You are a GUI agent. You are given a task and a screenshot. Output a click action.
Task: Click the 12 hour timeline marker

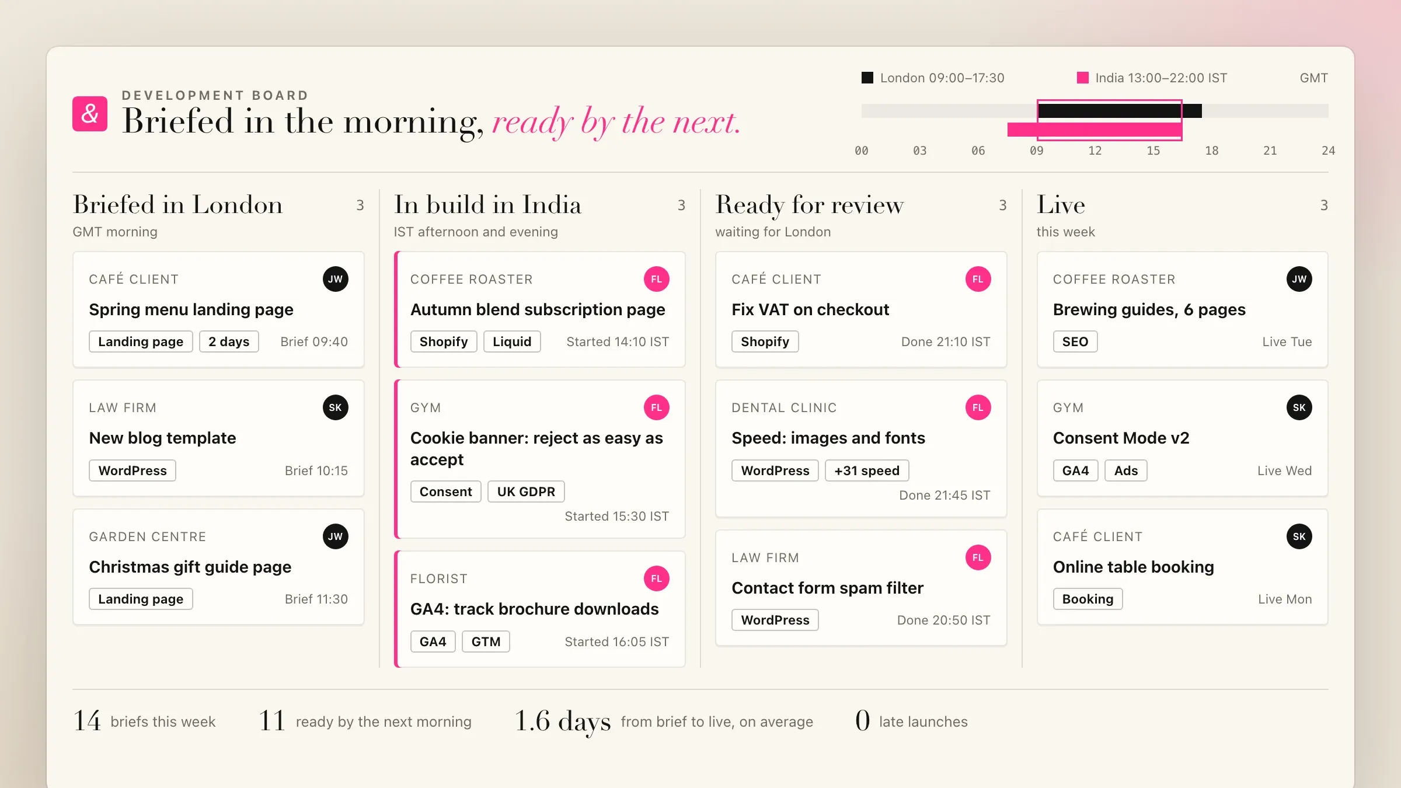(1095, 151)
